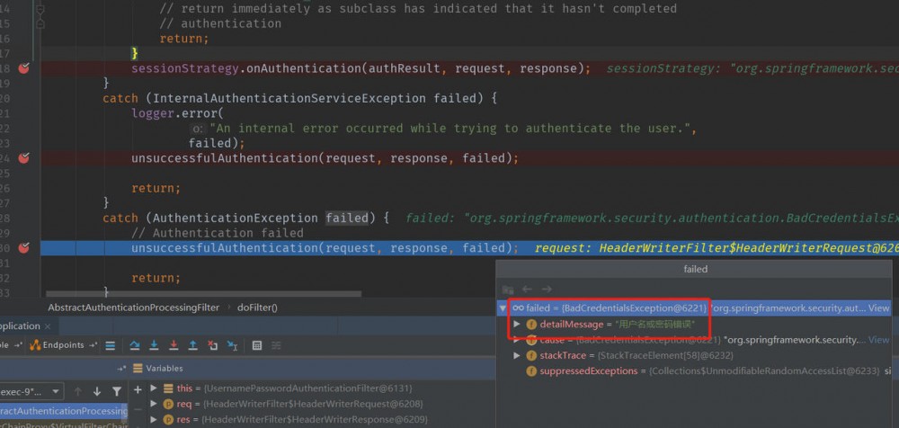Click the Run to Cursor icon

click(232, 345)
